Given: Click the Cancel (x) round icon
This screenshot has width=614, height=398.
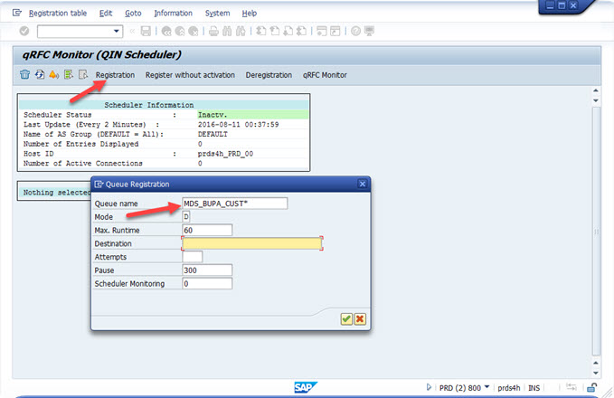Looking at the screenshot, I should click(x=193, y=31).
